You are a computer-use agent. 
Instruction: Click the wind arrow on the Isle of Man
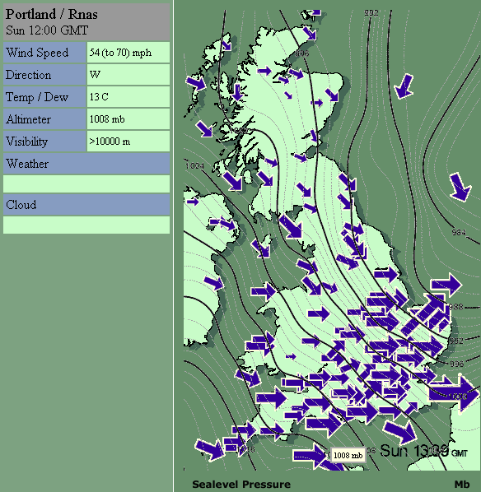[x=261, y=248]
